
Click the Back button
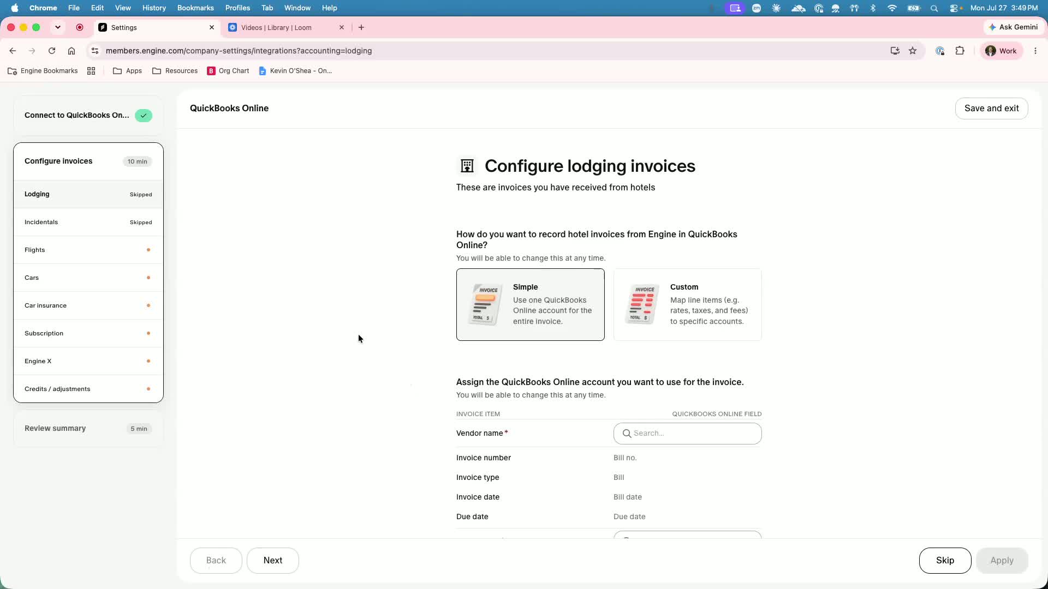tap(216, 561)
